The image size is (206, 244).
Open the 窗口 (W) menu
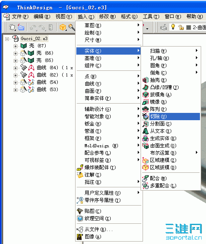173,16
